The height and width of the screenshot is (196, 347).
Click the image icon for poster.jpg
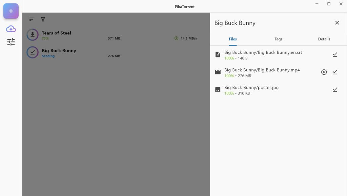pyautogui.click(x=218, y=90)
